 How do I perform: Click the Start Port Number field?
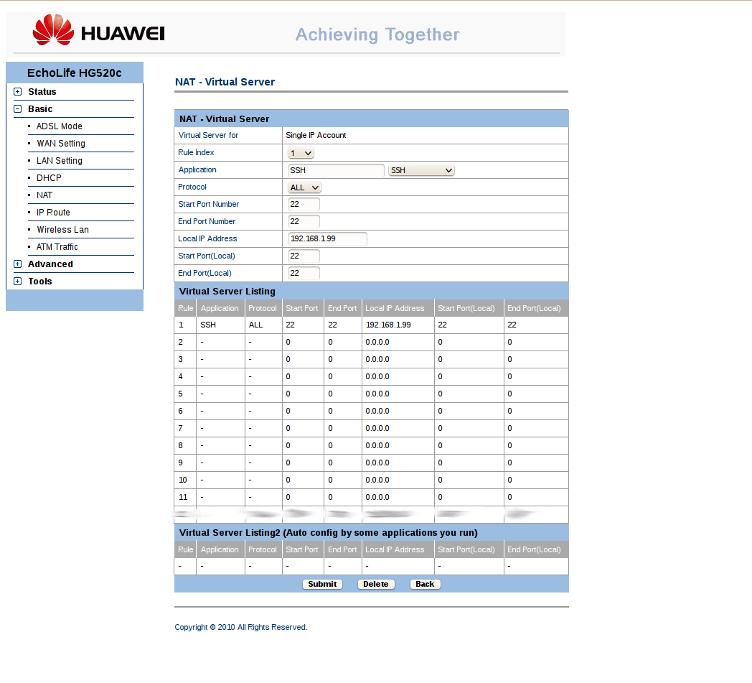click(304, 204)
